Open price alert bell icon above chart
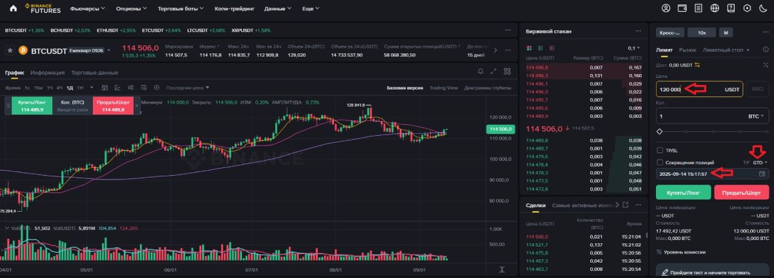 480,71
